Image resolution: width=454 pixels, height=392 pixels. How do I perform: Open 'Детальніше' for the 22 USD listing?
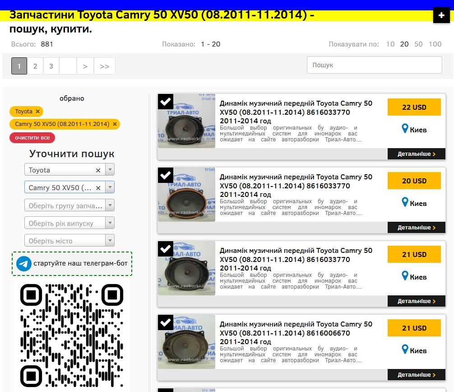(417, 154)
